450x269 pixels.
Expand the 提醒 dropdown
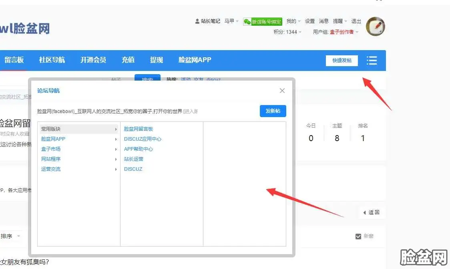(340, 21)
